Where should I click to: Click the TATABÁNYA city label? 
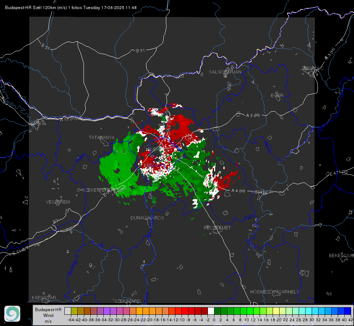[102, 137]
